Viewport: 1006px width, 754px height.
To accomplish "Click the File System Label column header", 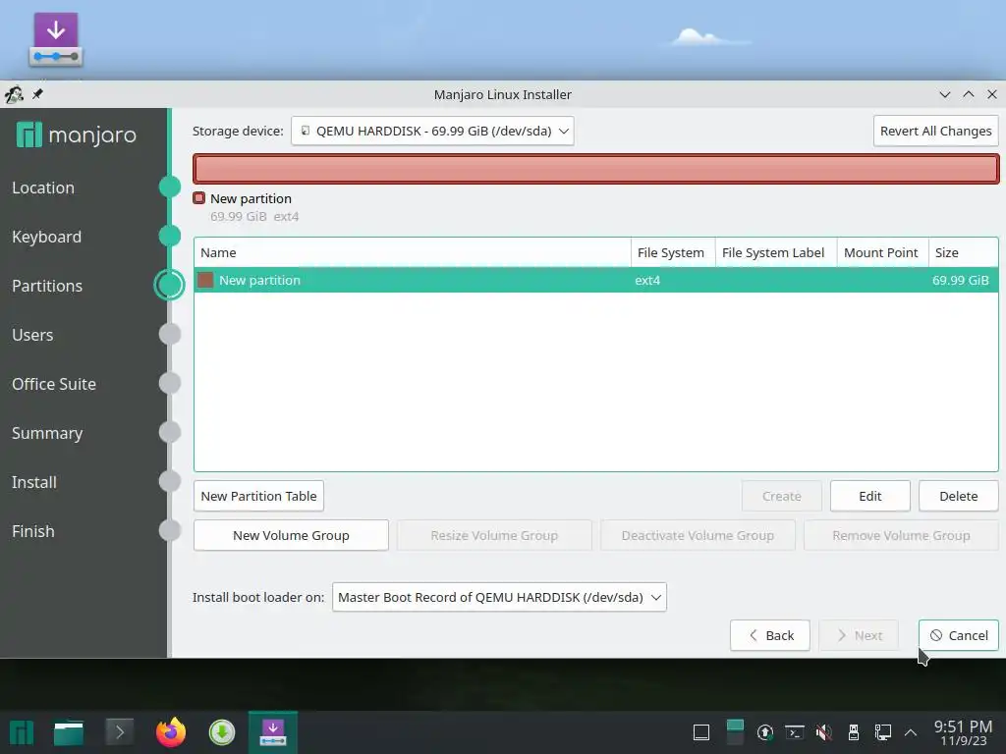I will (x=776, y=252).
